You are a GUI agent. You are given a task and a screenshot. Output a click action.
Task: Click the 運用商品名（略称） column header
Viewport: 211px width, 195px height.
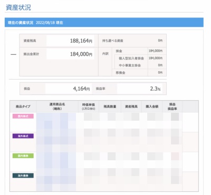tap(57, 106)
